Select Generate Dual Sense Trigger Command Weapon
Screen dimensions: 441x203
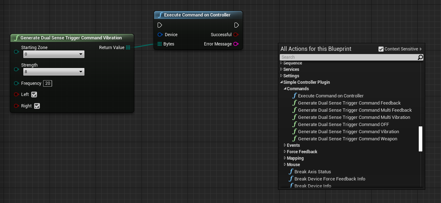[x=347, y=139]
